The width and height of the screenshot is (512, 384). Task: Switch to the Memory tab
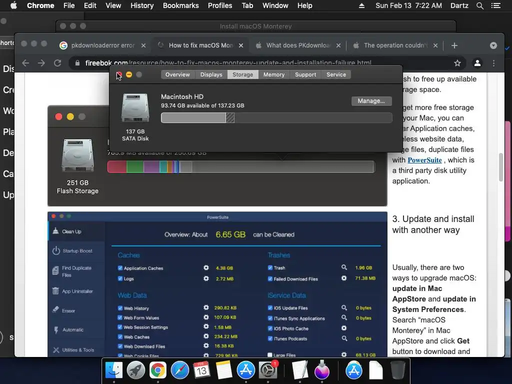tap(274, 74)
